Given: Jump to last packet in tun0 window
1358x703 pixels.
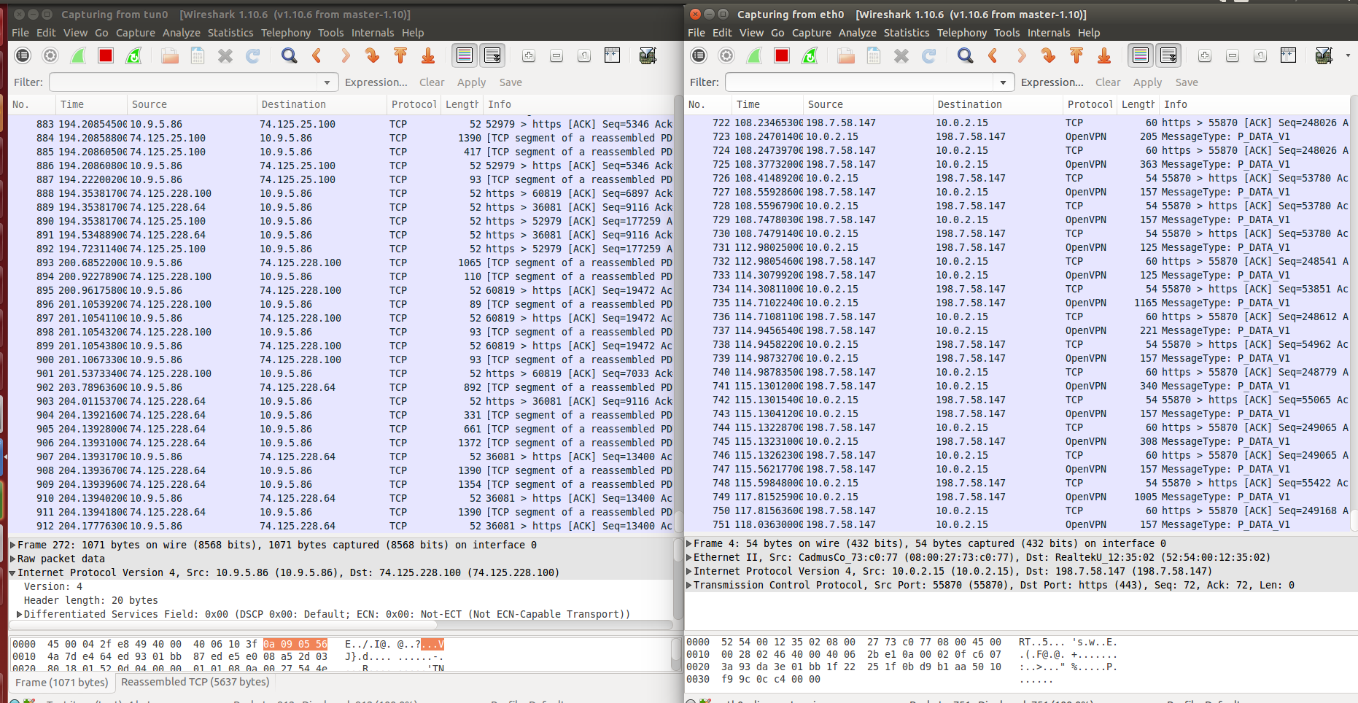Looking at the screenshot, I should pyautogui.click(x=428, y=55).
